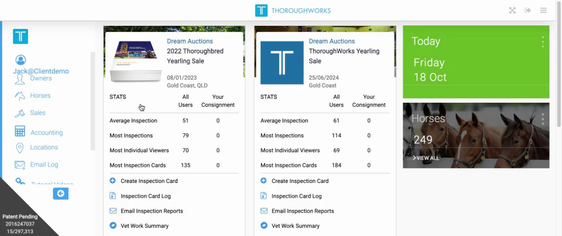Create Inspection Card for ThoroughWorks Yearling Sale
562x236 pixels.
[x=300, y=181]
